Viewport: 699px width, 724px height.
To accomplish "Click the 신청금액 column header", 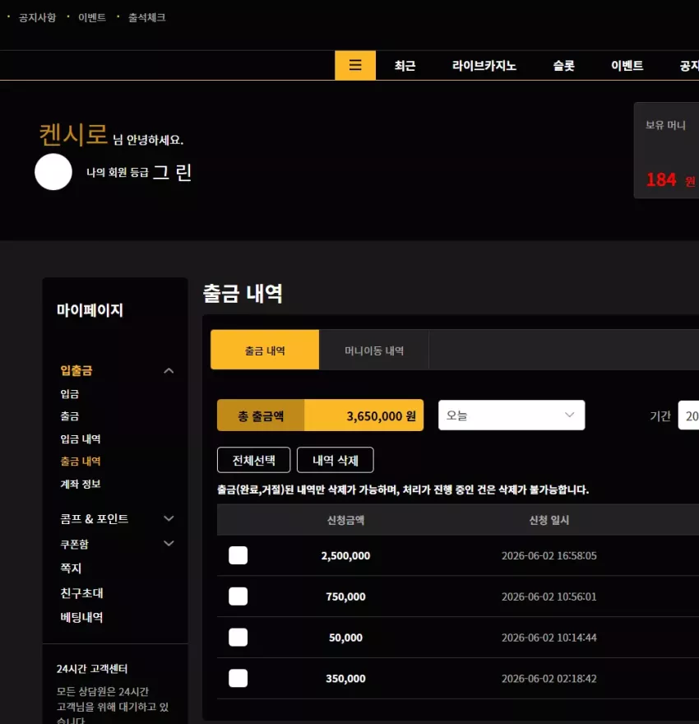I will click(345, 520).
